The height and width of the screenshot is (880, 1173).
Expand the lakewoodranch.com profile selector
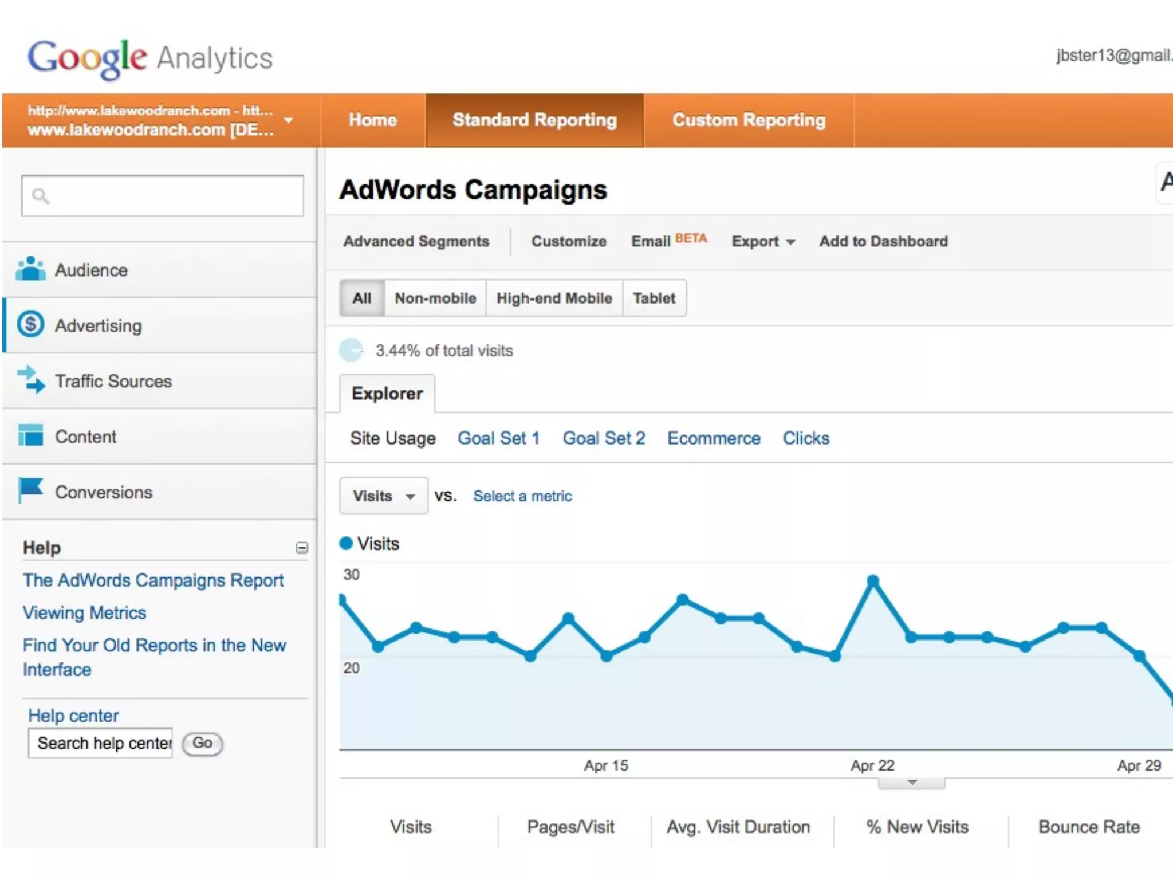[x=289, y=120]
